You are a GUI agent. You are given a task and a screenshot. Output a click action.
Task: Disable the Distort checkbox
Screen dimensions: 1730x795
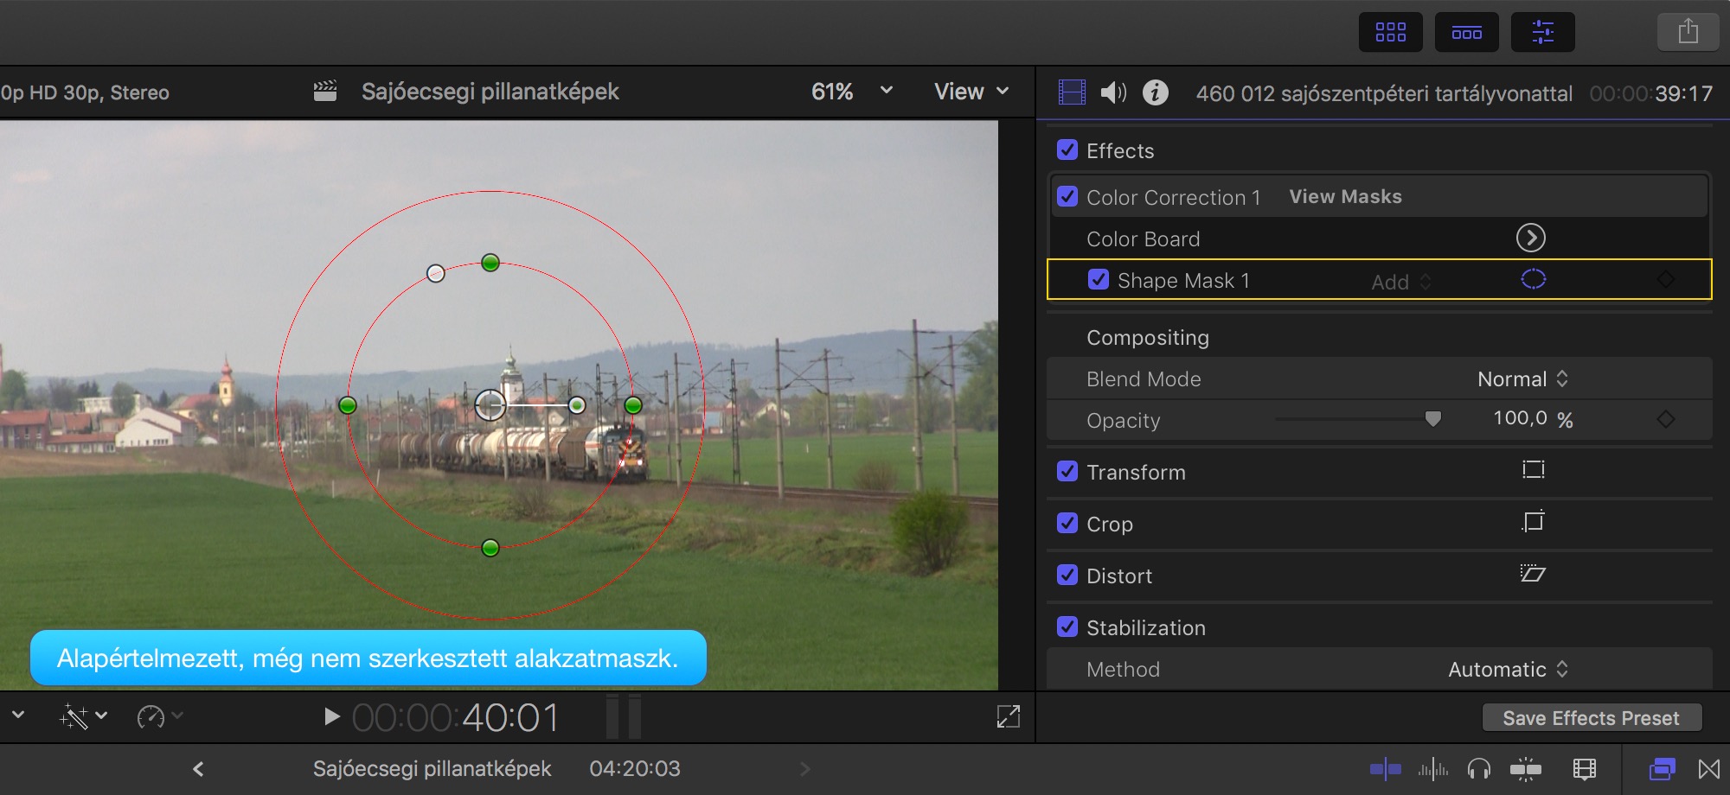[x=1067, y=575]
